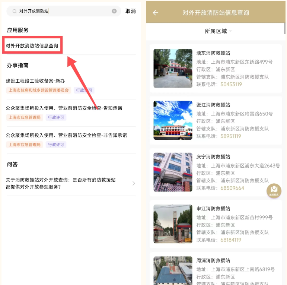Open the floating map mode button
This screenshot has height=285, width=287.
pyautogui.click(x=274, y=190)
